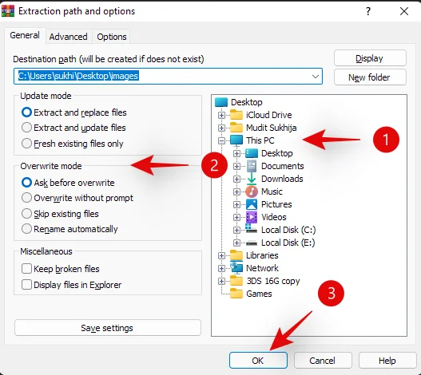
Task: Select Extract and update files option
Action: tap(73, 128)
